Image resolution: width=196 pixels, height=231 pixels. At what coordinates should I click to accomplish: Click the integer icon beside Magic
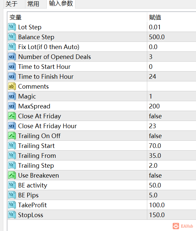click(12, 96)
